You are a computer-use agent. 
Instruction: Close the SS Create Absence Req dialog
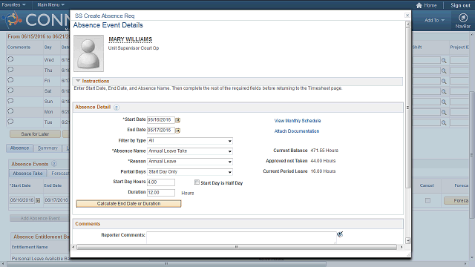tap(407, 15)
